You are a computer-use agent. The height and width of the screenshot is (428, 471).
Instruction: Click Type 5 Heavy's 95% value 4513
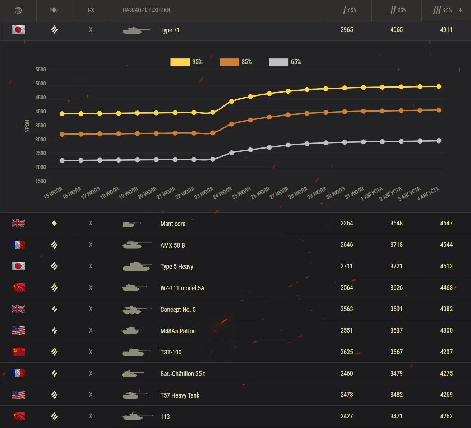pos(446,266)
